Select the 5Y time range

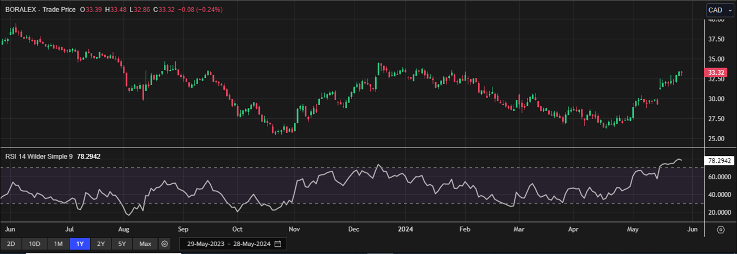tap(122, 244)
